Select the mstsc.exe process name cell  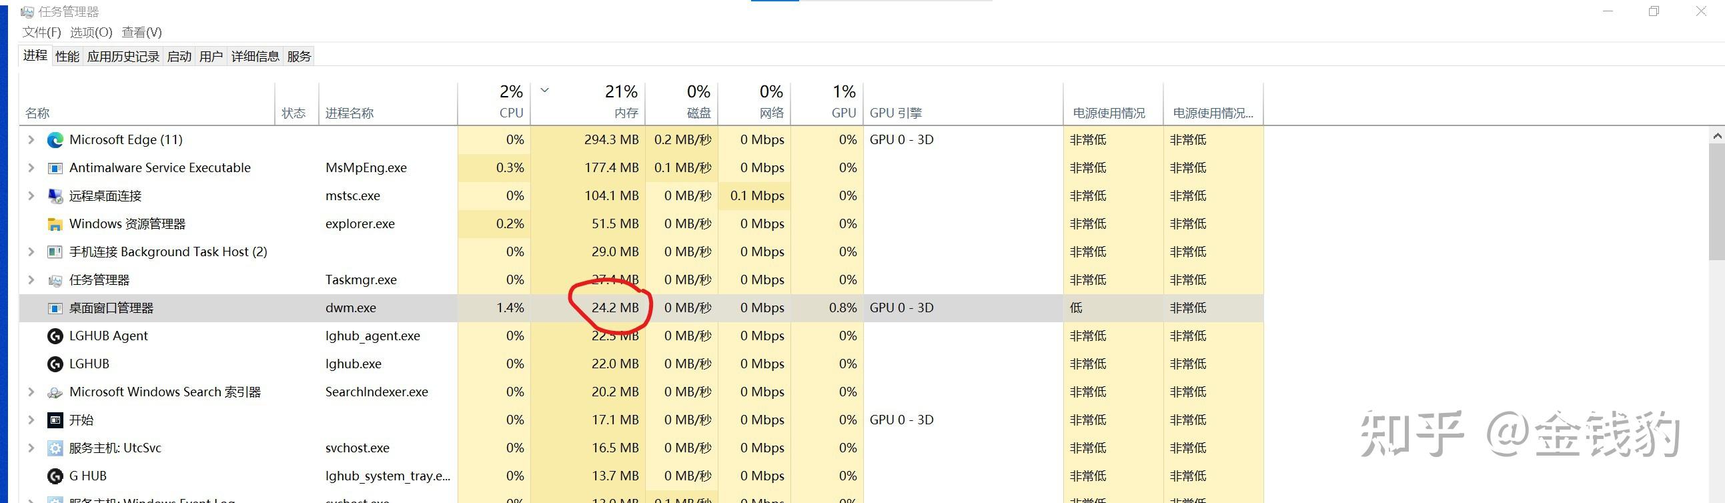point(353,196)
